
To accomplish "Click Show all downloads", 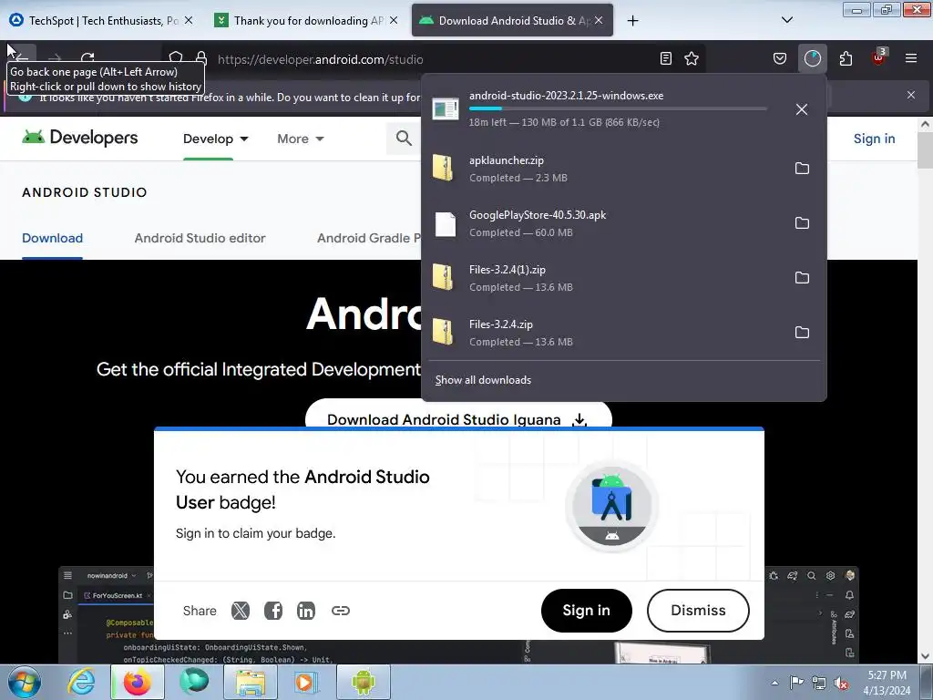I will pyautogui.click(x=483, y=380).
